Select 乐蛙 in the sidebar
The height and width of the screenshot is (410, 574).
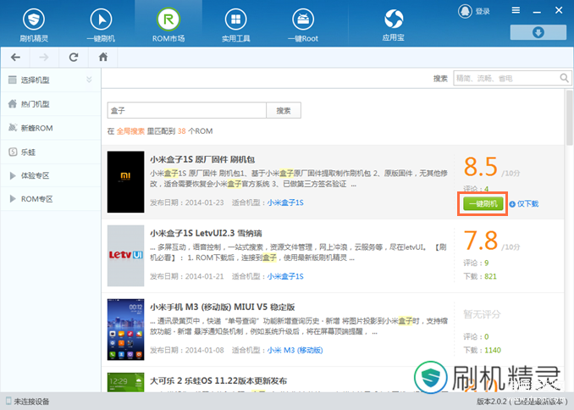(51, 152)
